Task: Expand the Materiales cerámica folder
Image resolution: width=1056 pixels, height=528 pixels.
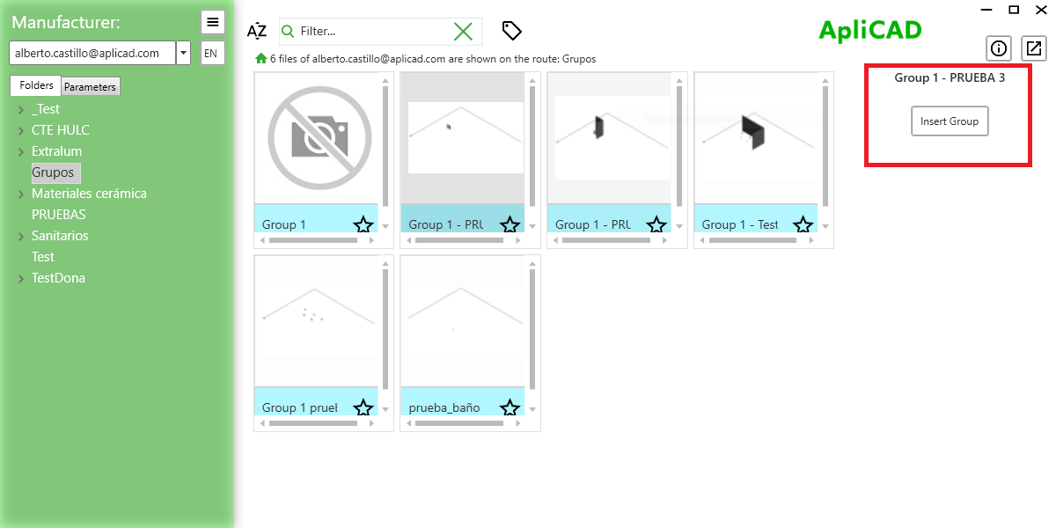Action: (19, 193)
